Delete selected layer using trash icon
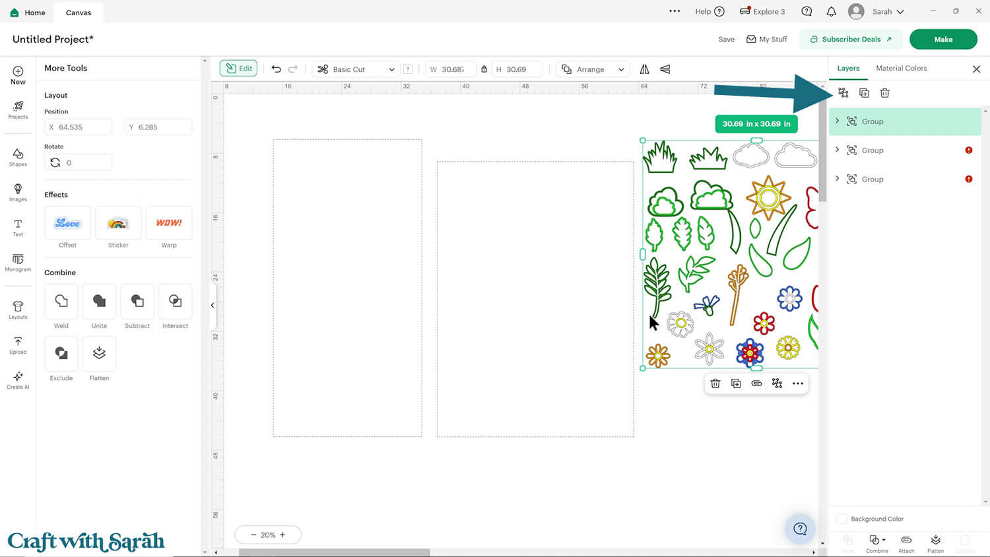This screenshot has height=557, width=990. (884, 93)
